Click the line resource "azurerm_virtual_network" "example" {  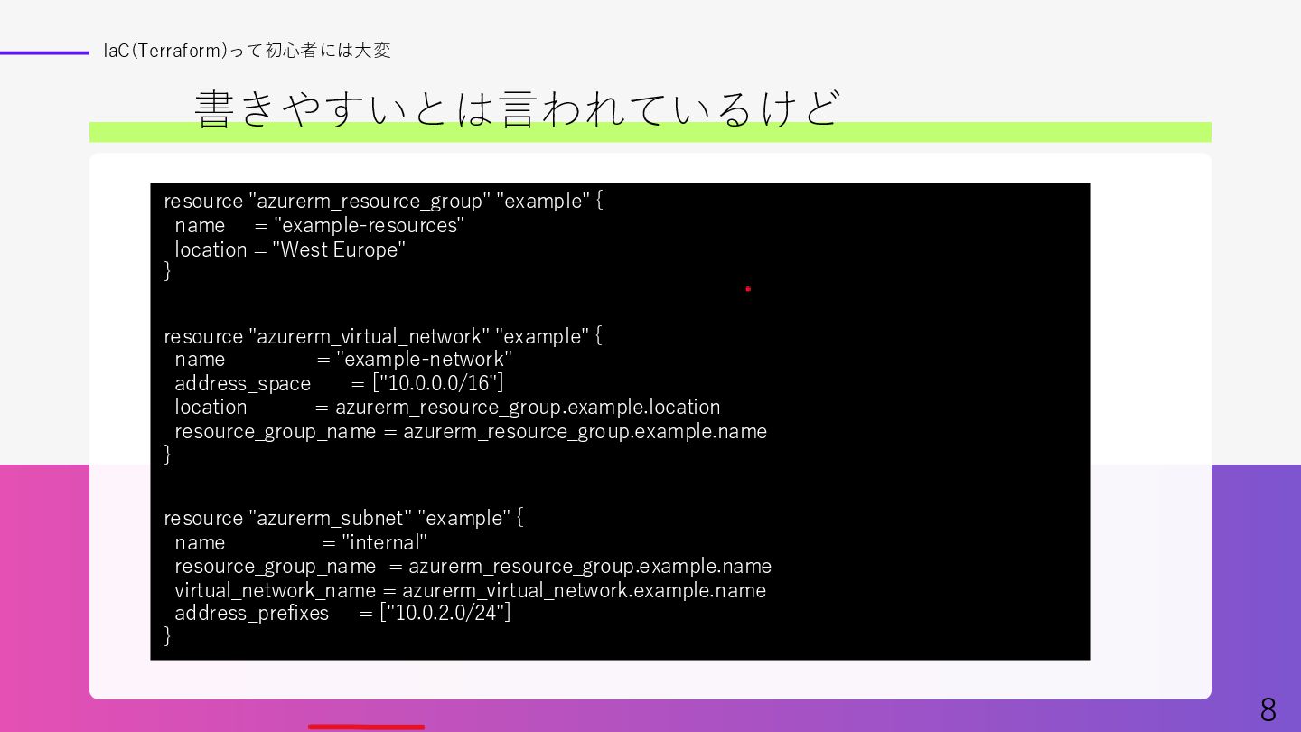[x=383, y=336]
